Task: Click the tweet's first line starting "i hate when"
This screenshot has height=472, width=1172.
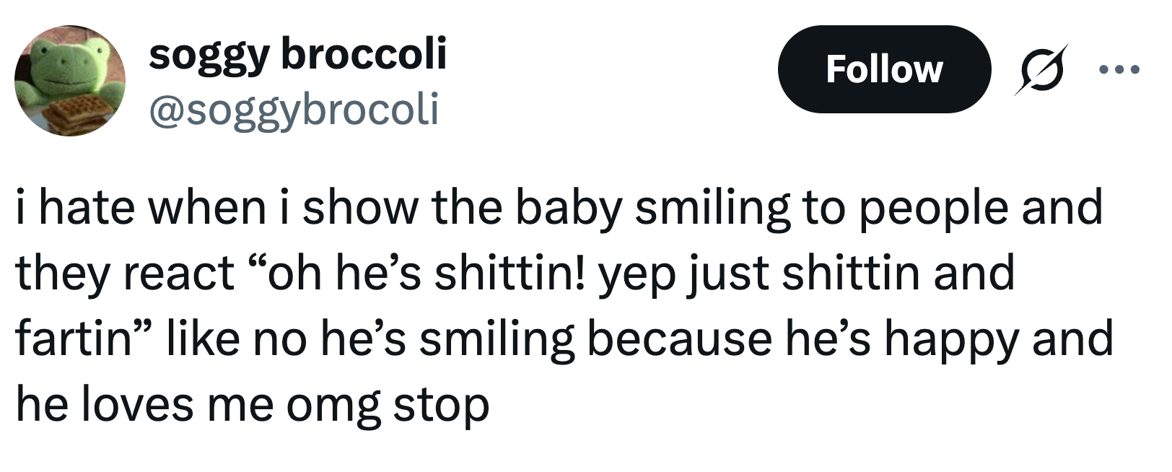Action: (559, 208)
